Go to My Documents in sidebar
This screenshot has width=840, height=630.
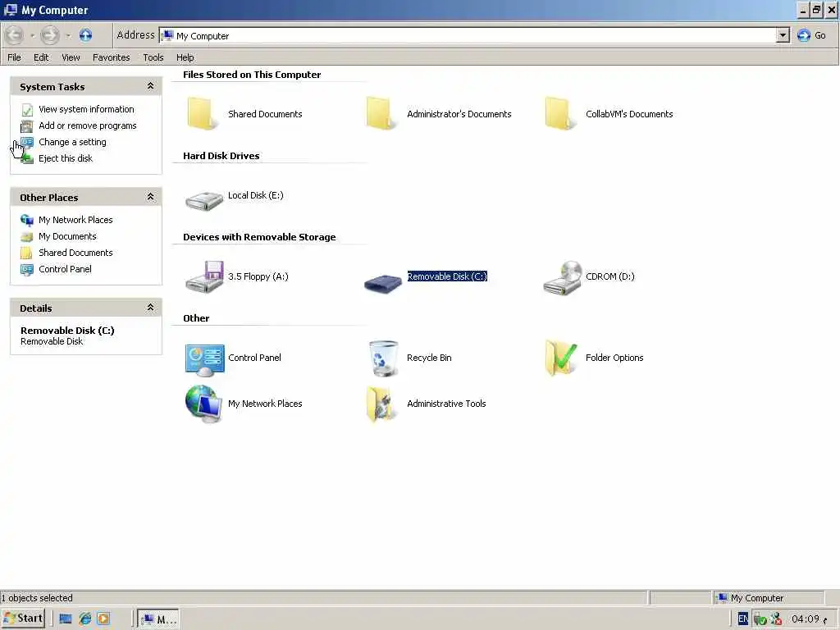tap(67, 236)
